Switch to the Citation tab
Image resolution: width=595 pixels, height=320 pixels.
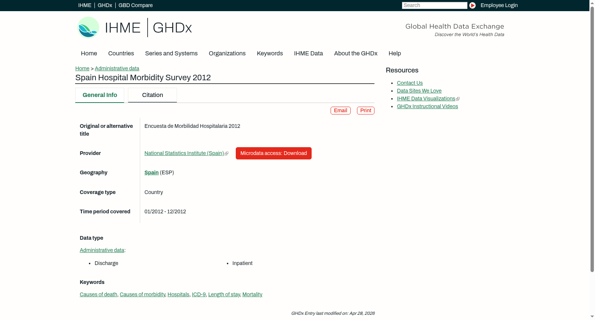(152, 95)
